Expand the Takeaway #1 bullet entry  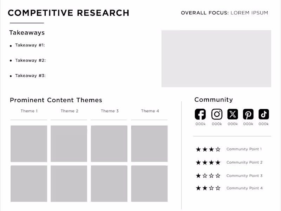(30, 45)
